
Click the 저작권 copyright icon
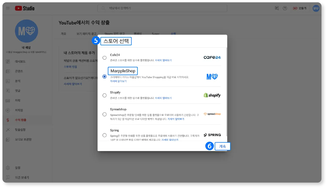[8, 110]
